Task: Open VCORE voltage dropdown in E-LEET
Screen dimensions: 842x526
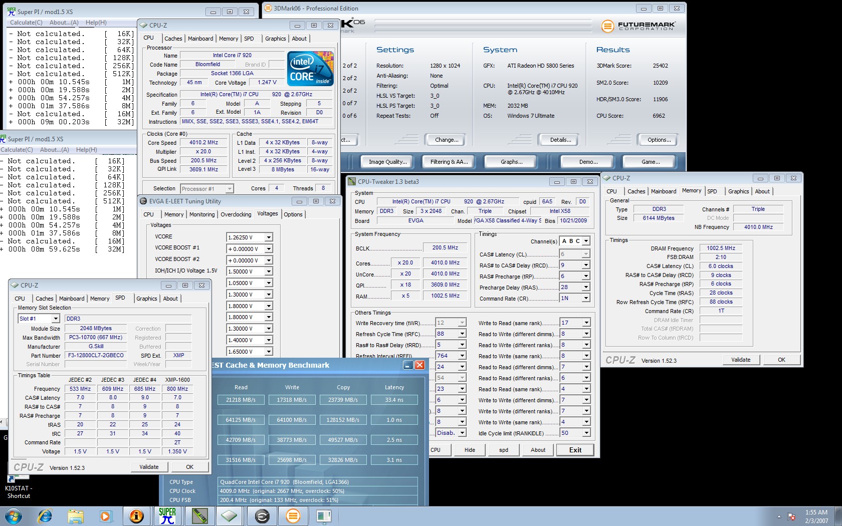Action: pyautogui.click(x=269, y=237)
